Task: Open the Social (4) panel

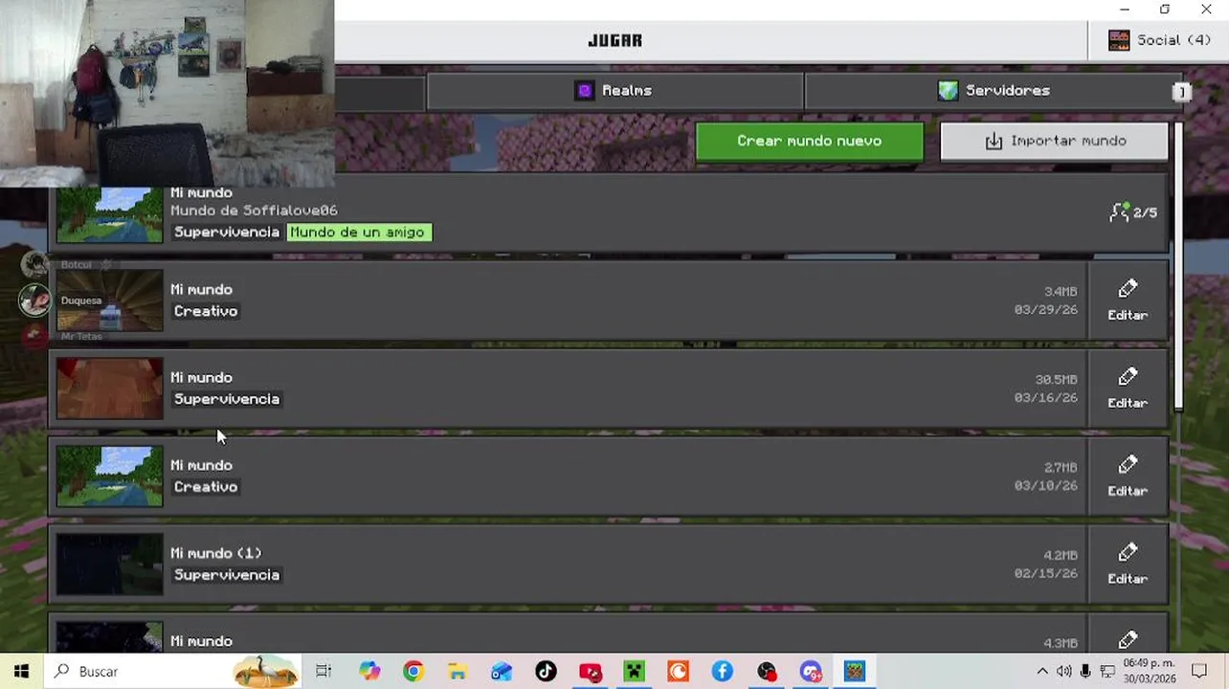Action: 1158,40
